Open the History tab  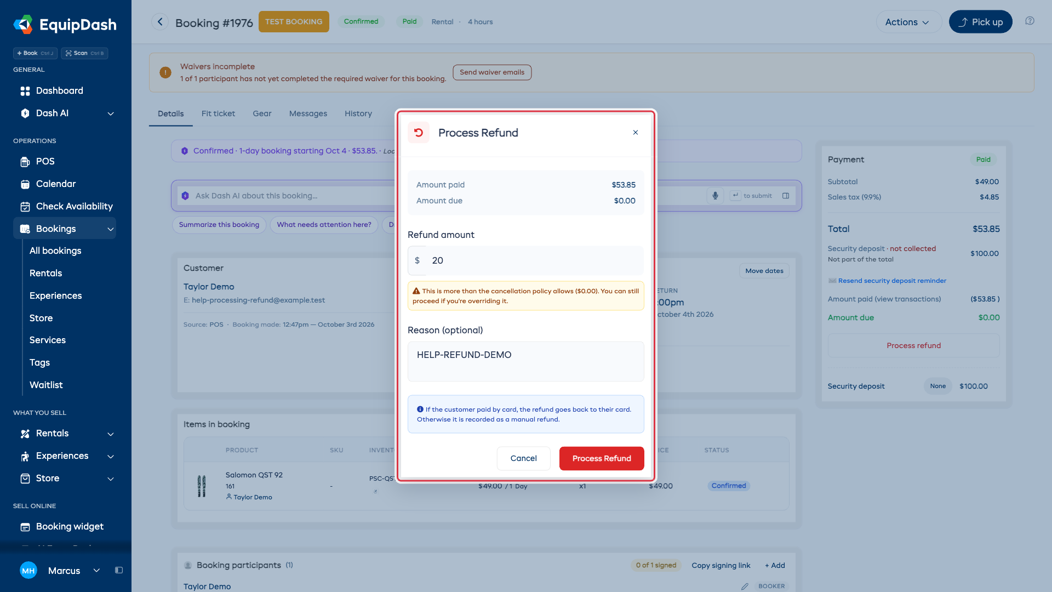[358, 113]
